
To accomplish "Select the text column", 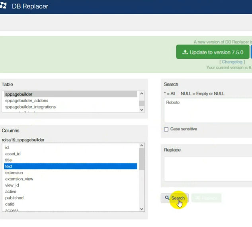I will click(x=9, y=166).
